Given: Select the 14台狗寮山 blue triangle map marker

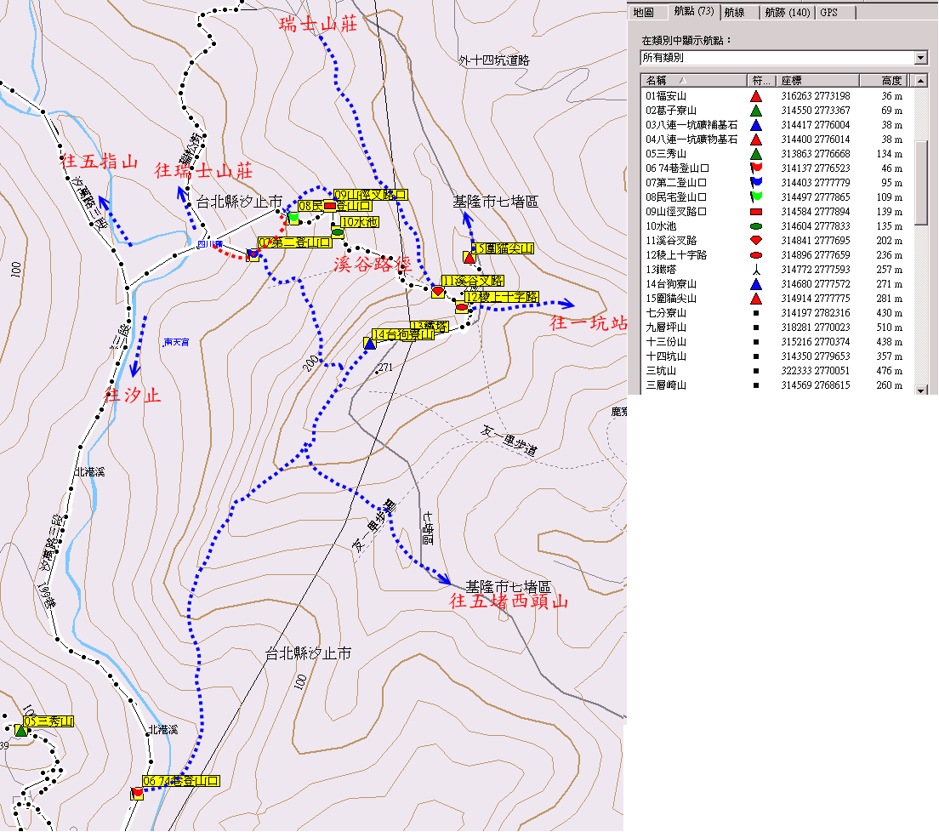Looking at the screenshot, I should point(370,343).
